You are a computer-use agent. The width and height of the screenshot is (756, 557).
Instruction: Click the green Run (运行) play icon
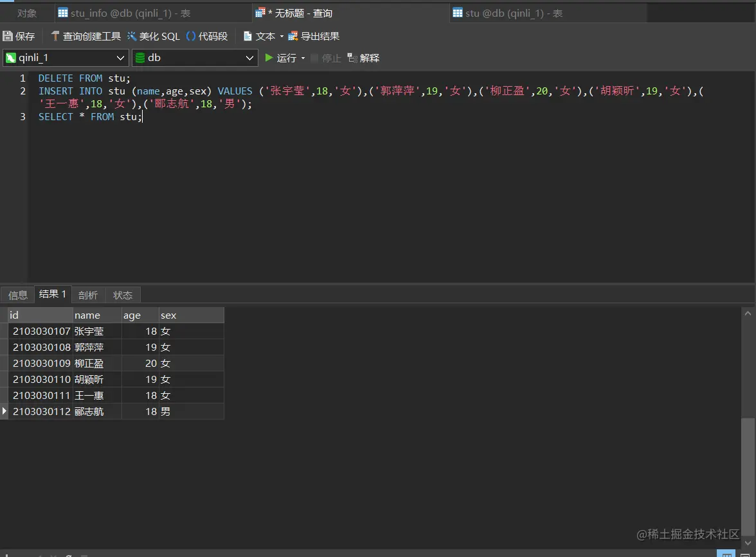(x=269, y=58)
